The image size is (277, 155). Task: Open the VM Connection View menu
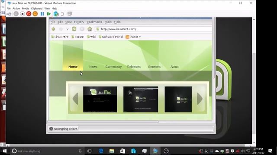[47, 9]
